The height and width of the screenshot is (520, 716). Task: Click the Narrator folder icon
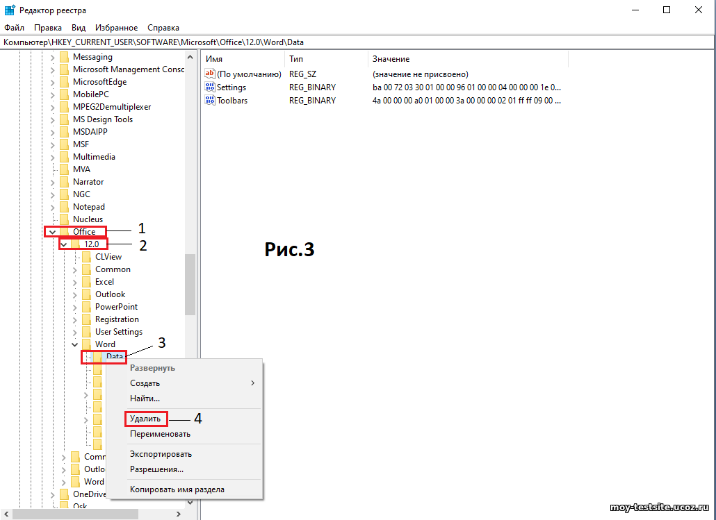(x=64, y=182)
